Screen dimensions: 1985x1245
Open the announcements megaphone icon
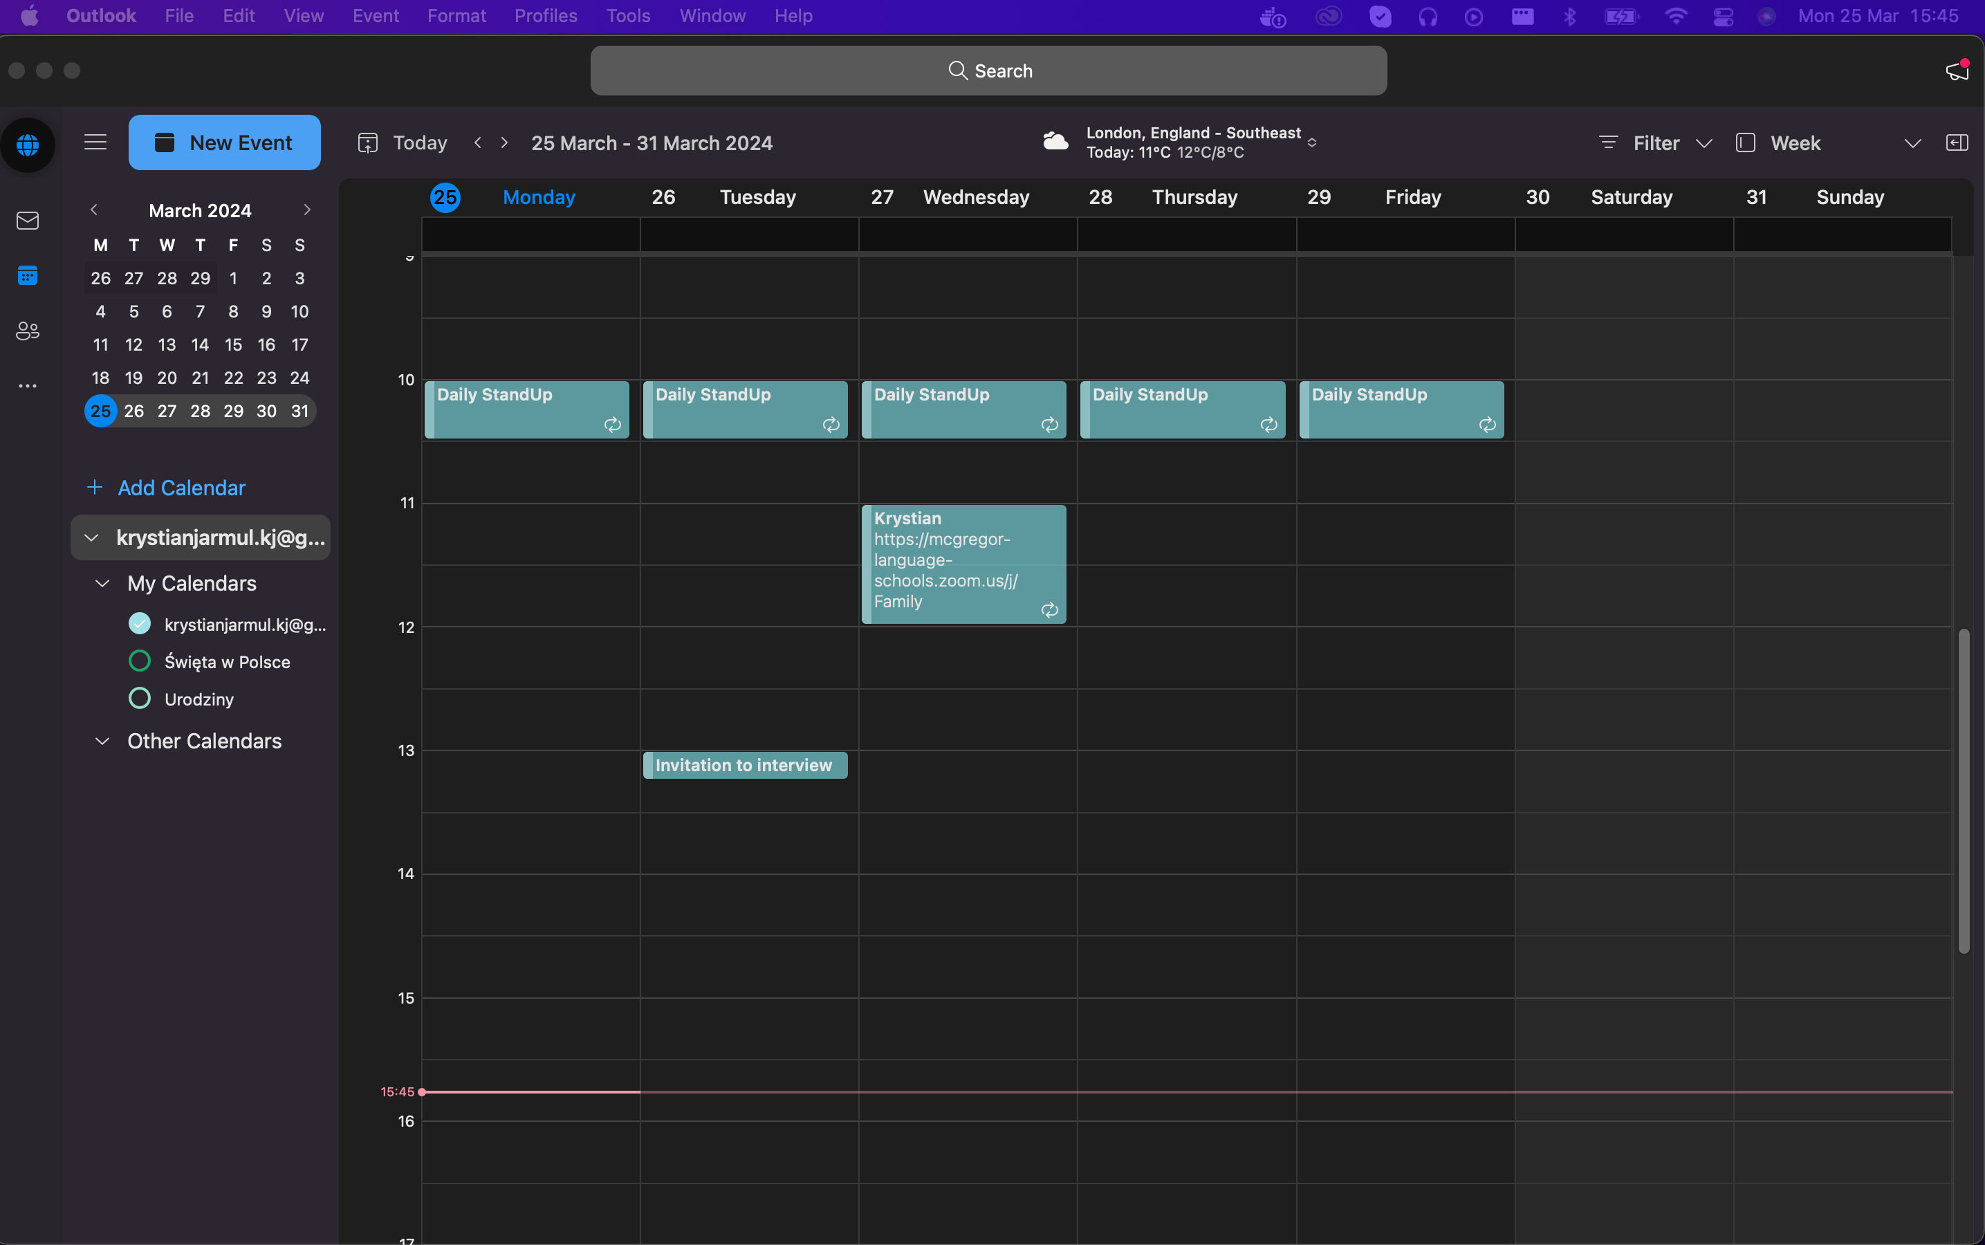1957,71
